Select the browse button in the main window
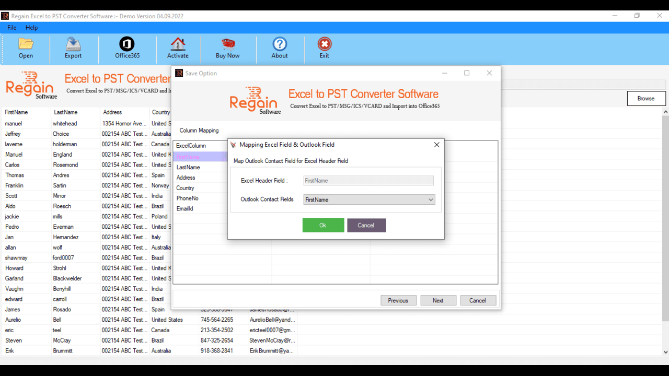Viewport: 669px width, 376px height. 646,98
